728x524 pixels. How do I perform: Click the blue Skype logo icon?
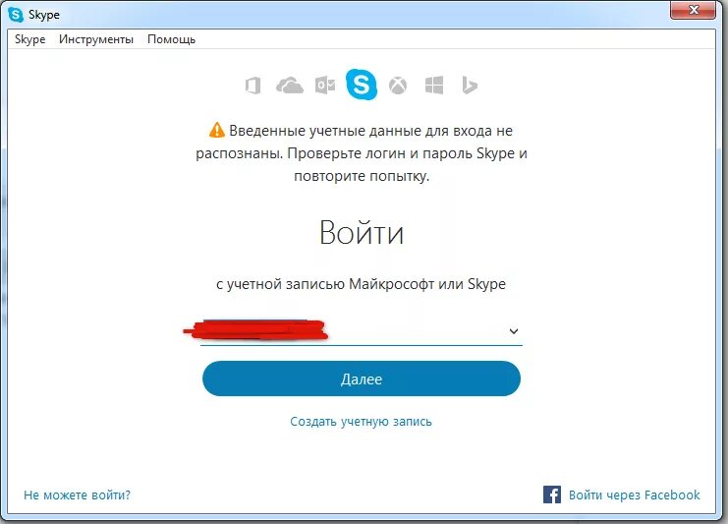click(362, 85)
